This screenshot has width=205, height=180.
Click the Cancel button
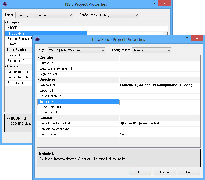pos(165,172)
